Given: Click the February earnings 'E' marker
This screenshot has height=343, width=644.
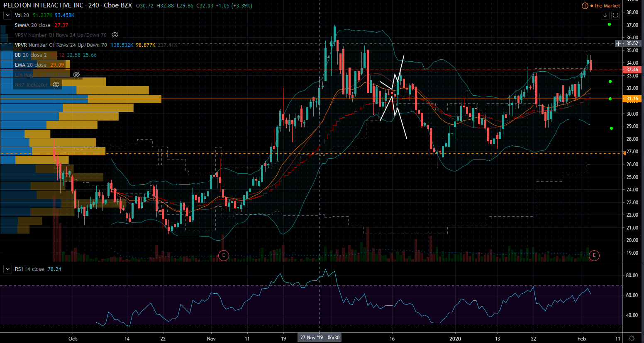Looking at the screenshot, I should pos(594,255).
